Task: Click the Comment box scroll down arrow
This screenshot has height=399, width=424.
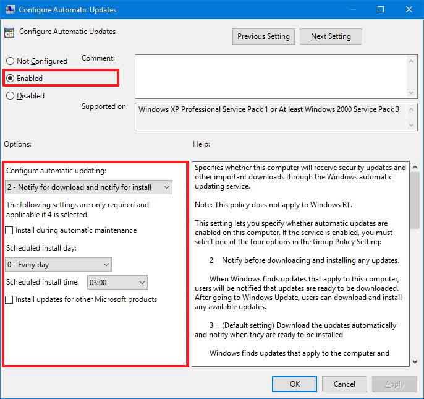Action: (x=412, y=93)
